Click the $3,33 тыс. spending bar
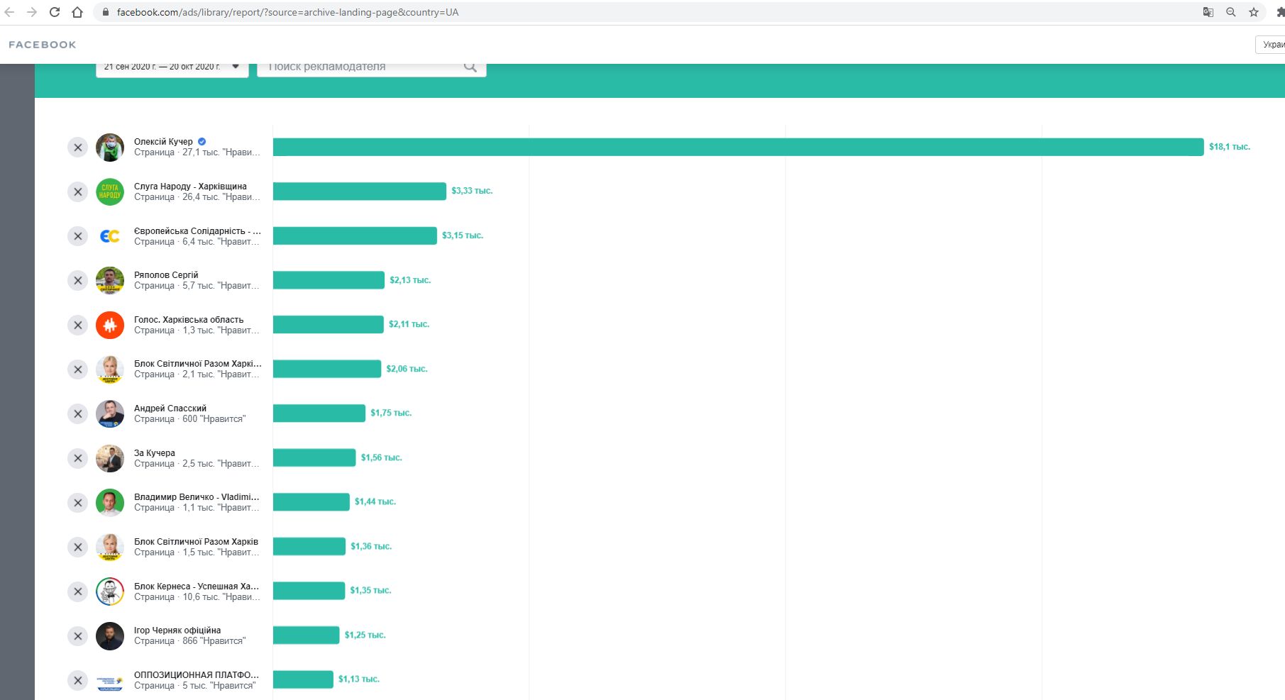The width and height of the screenshot is (1285, 700). pos(360,191)
